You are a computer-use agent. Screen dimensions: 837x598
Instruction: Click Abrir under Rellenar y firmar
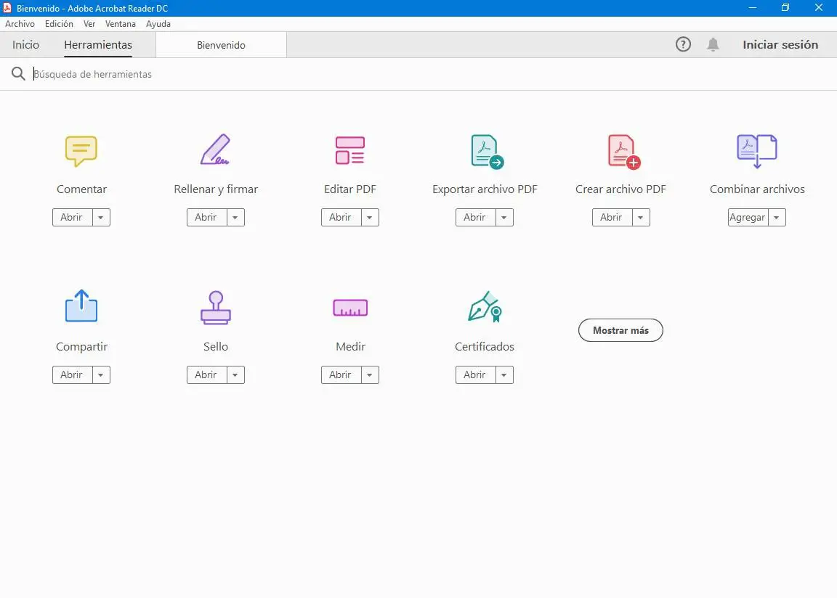(x=206, y=218)
